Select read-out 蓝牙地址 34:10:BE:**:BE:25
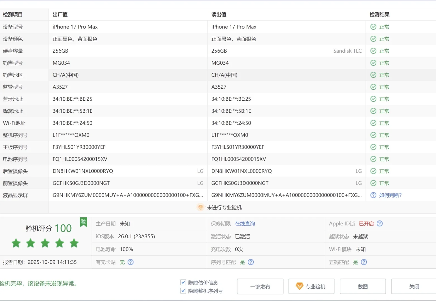Image resolution: width=436 pixels, height=301 pixels. click(231, 99)
